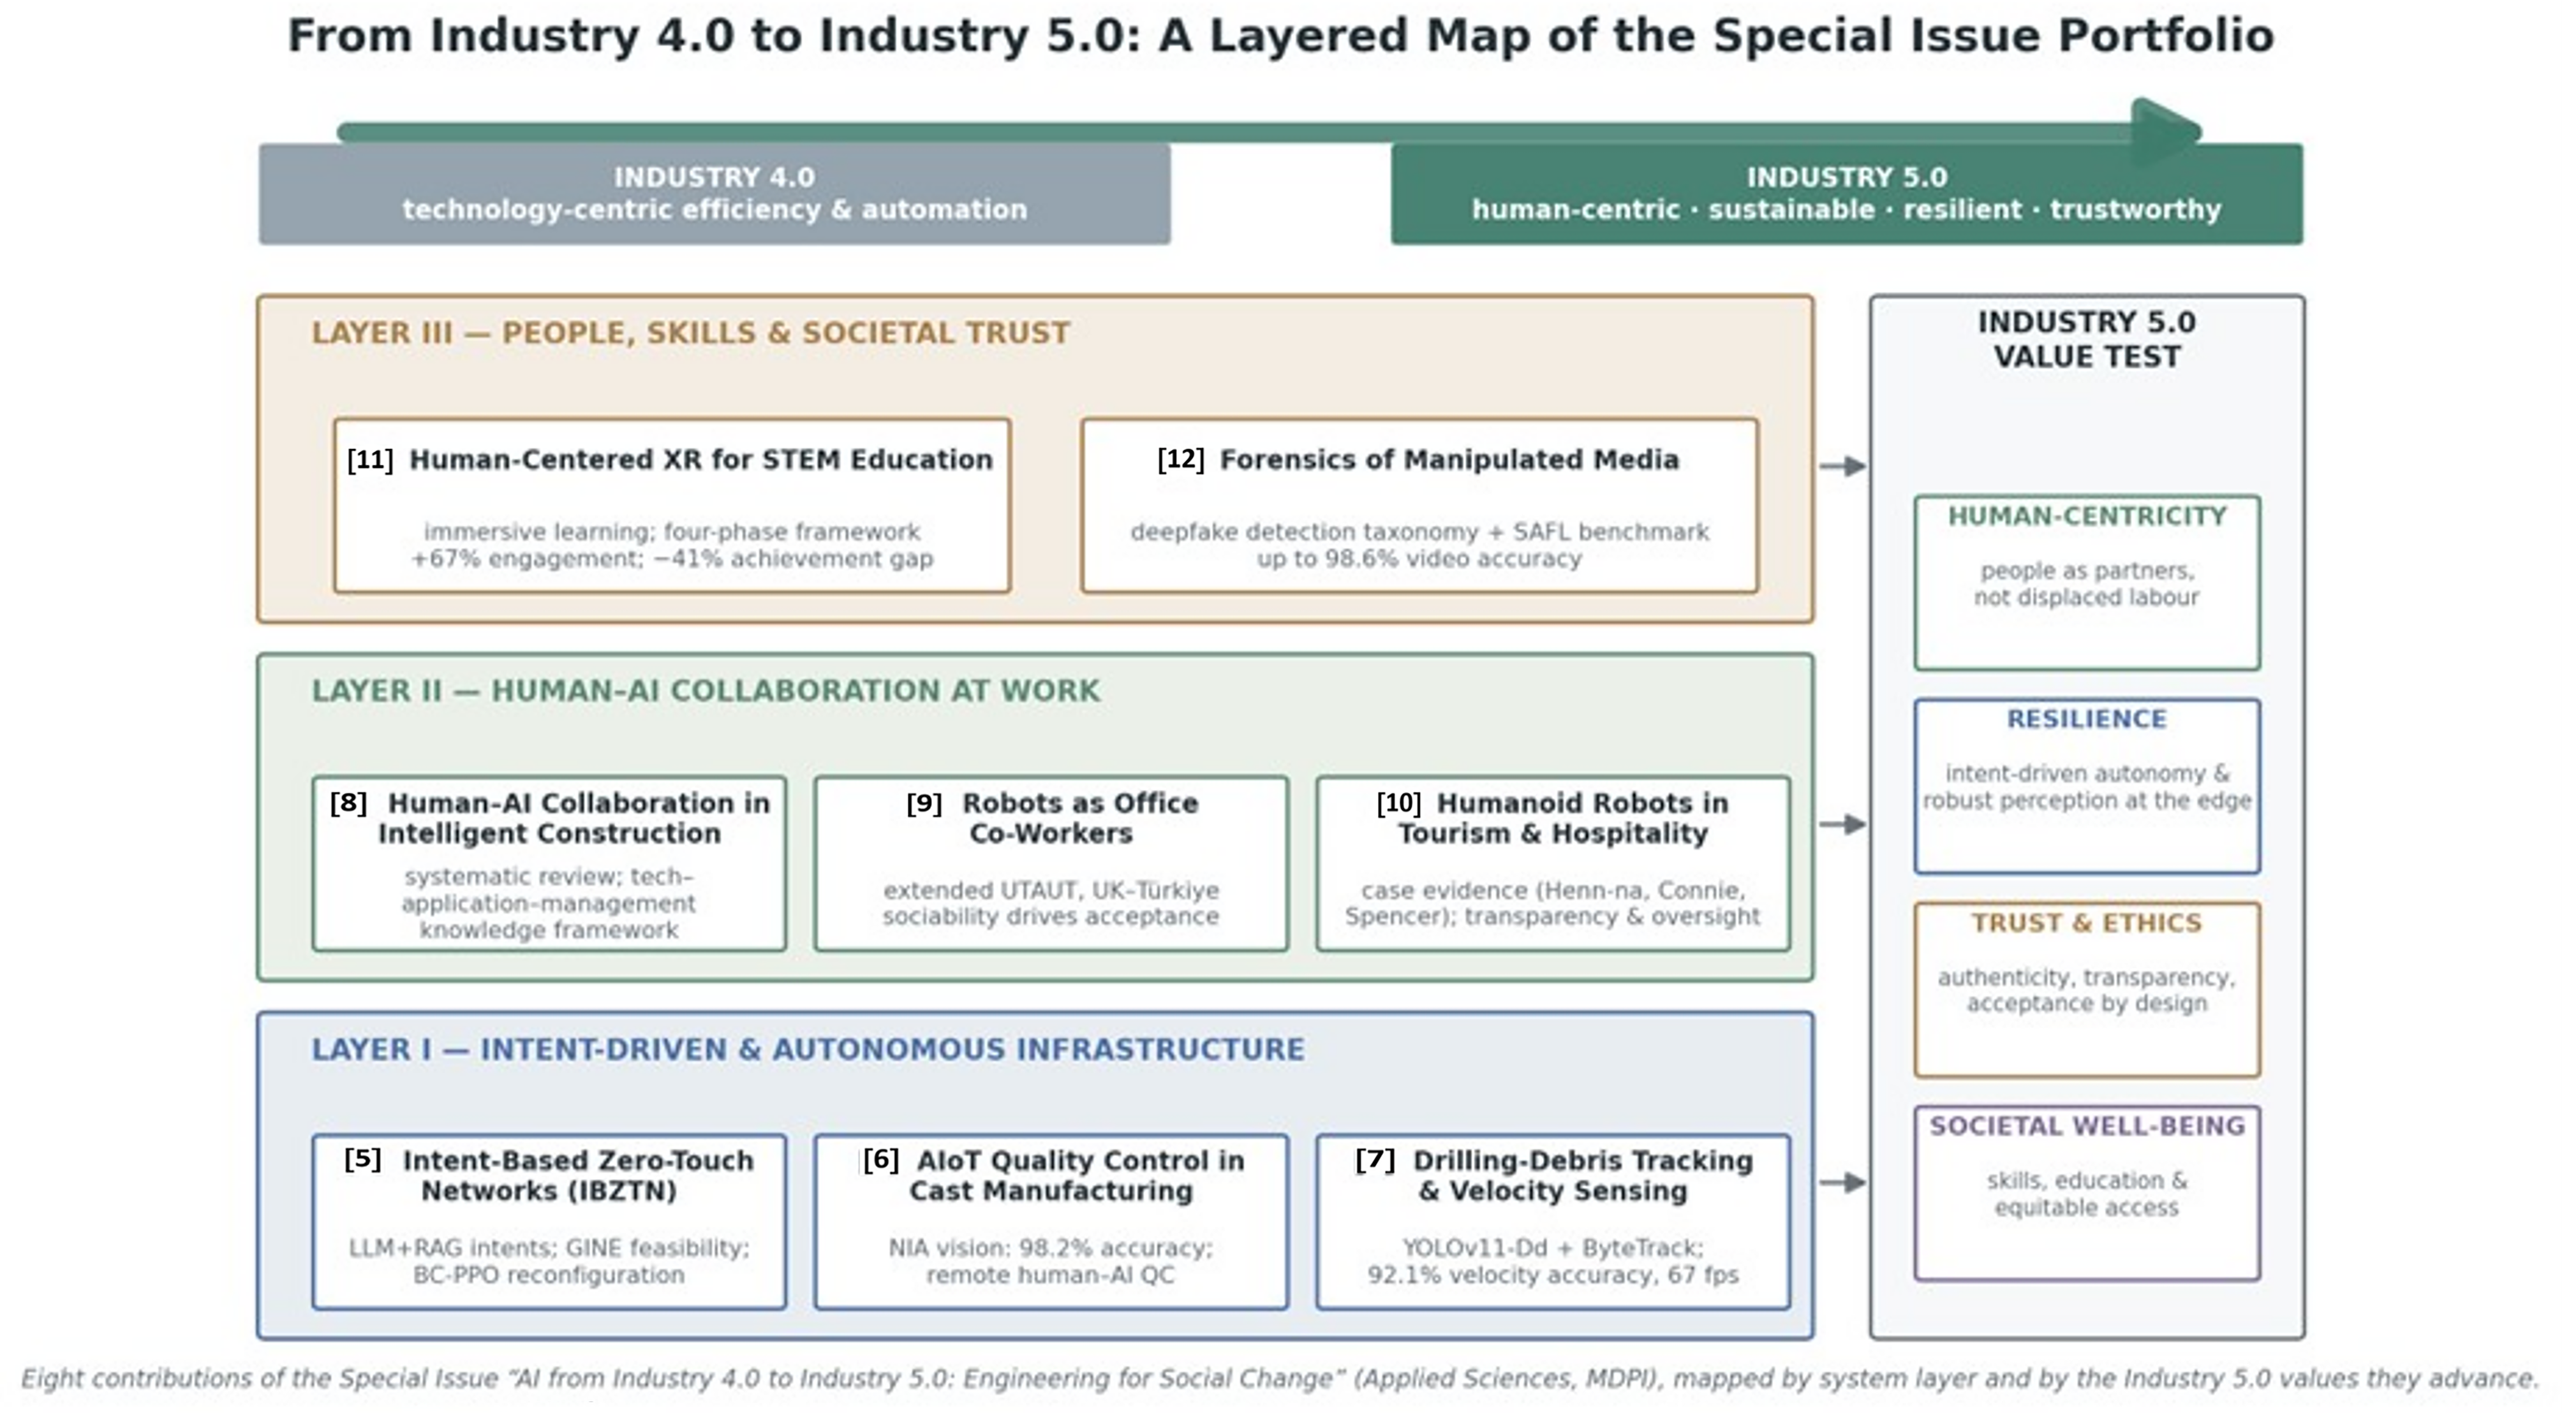Viewport: 2562px width, 1413px height.
Task: Select the 'TRUST & ETHICS' value box
Action: [2087, 990]
